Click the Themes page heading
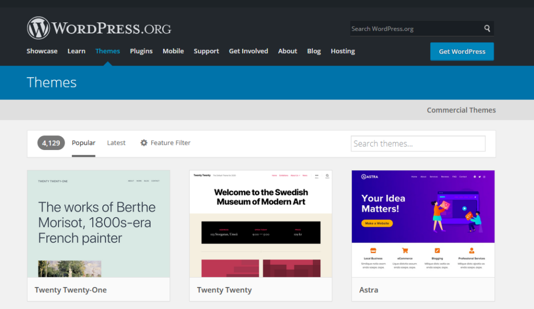 [52, 82]
